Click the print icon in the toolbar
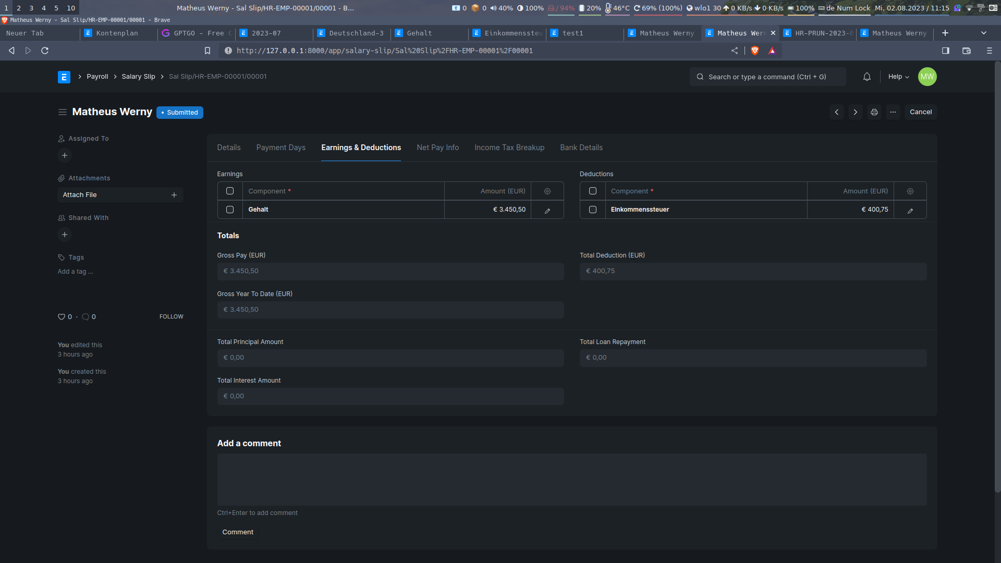This screenshot has height=563, width=1001. [x=874, y=112]
